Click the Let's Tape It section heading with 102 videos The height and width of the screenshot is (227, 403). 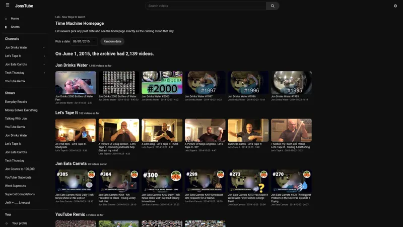click(66, 112)
